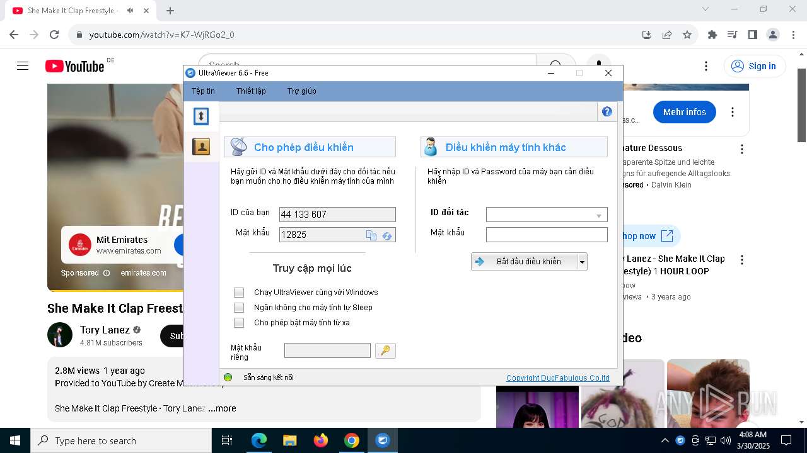Open Chrome media controls icon

[x=733, y=35]
